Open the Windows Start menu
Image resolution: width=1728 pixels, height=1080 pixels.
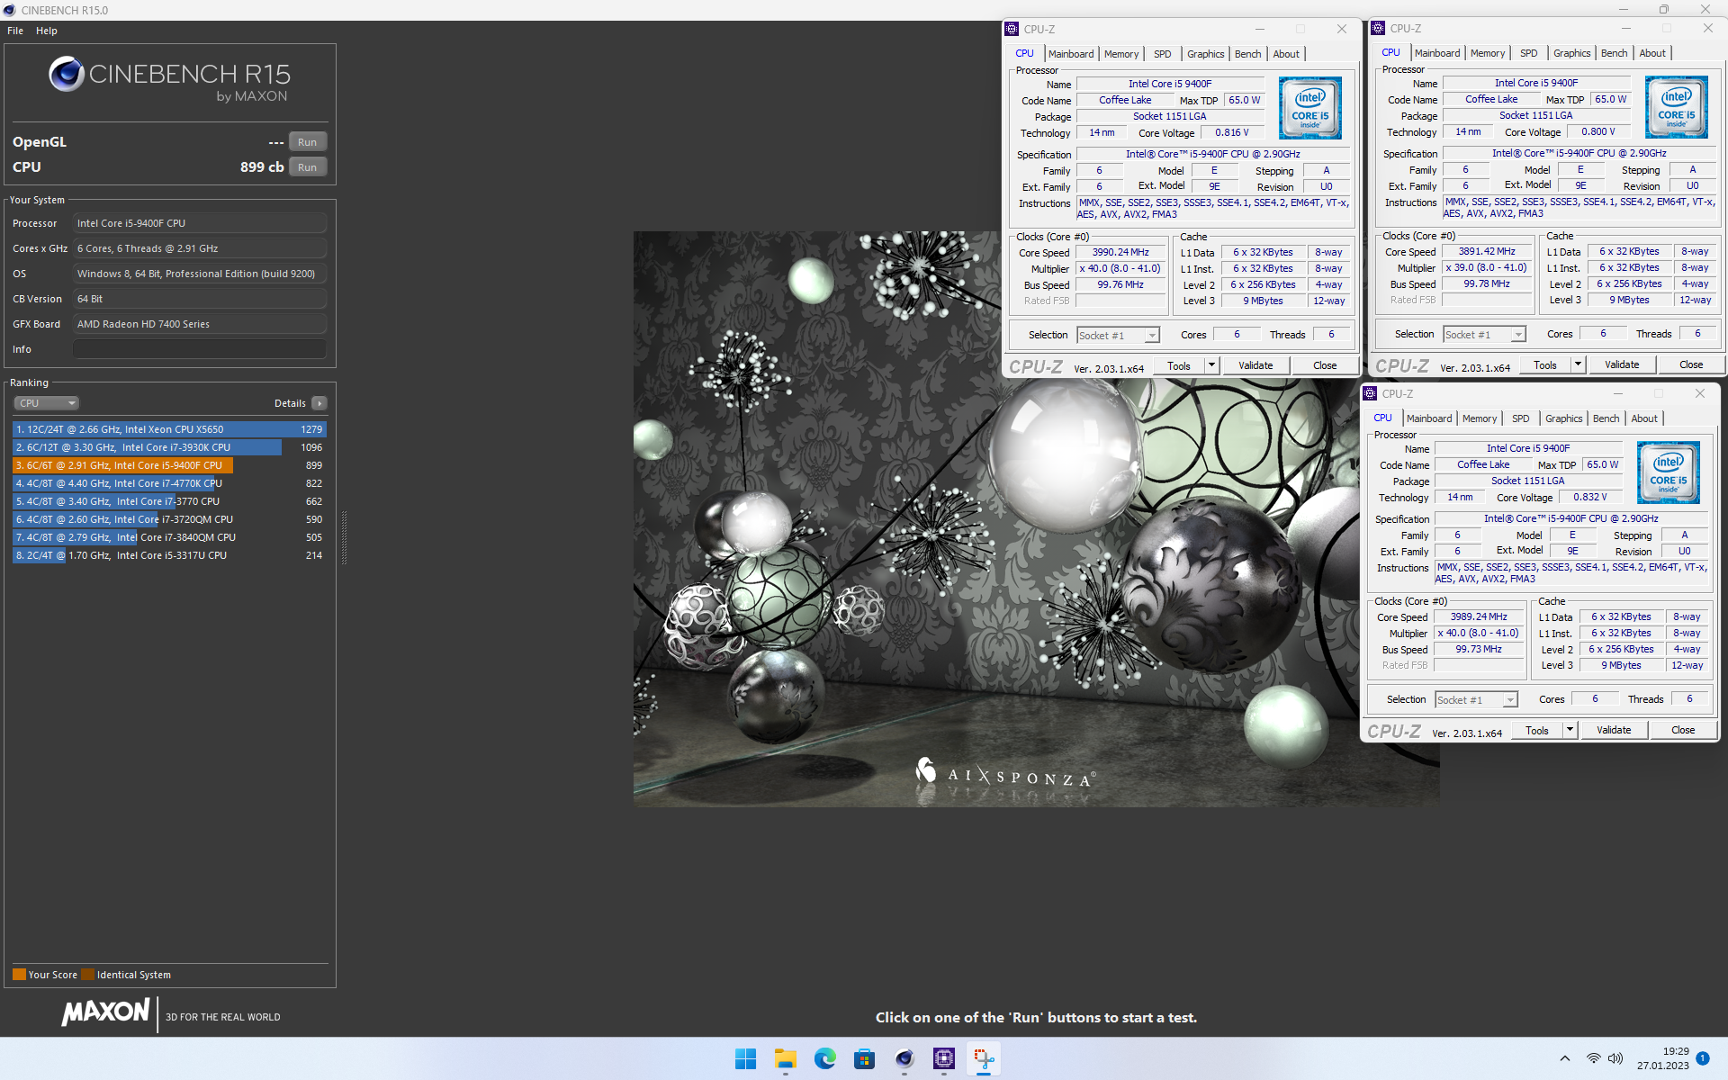tap(745, 1059)
